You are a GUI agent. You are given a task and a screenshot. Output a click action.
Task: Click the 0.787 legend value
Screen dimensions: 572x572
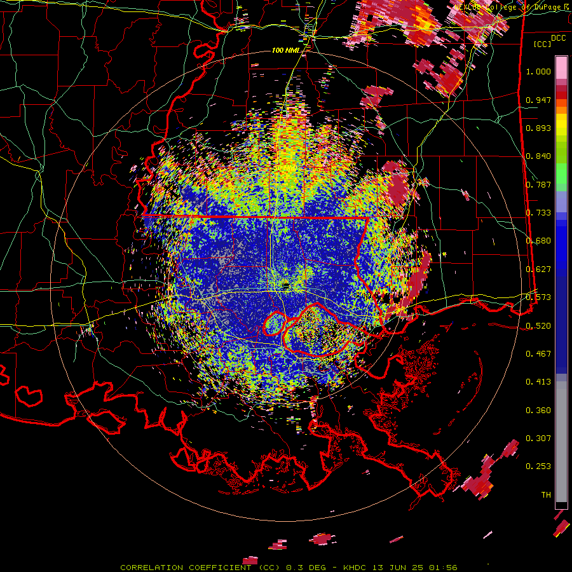point(538,184)
